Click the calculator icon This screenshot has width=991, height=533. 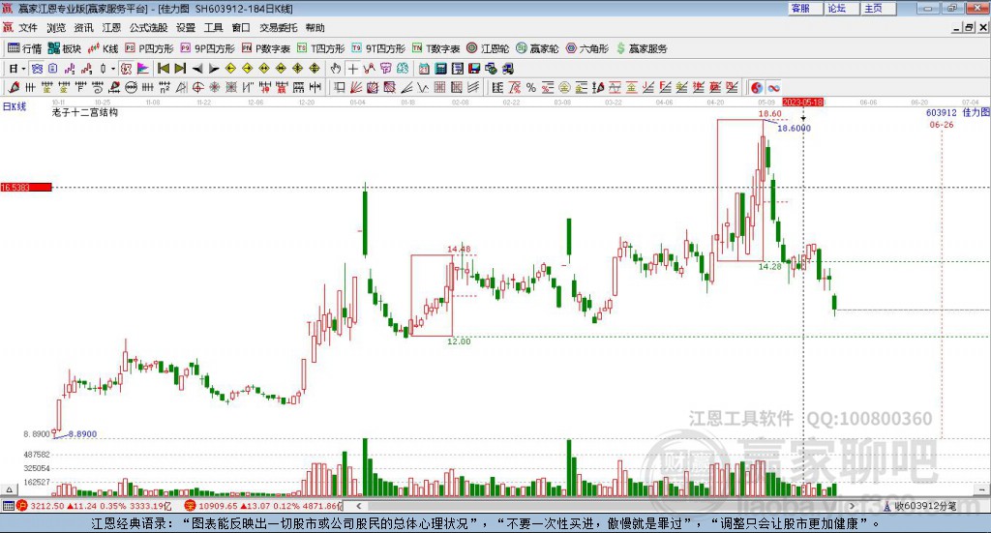point(440,69)
